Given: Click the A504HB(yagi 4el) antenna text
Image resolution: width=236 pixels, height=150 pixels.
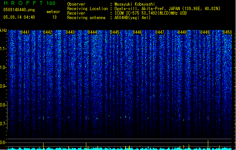Looking at the screenshot, I should click(132, 18).
